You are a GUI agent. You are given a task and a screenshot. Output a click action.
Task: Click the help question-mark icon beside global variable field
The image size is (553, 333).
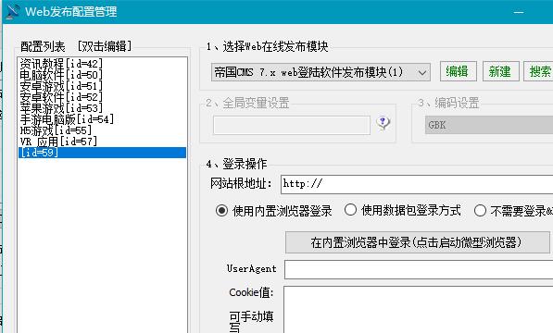point(383,123)
